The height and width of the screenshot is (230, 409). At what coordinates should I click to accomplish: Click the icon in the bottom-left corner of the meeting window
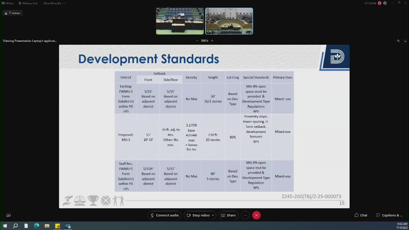point(9,215)
